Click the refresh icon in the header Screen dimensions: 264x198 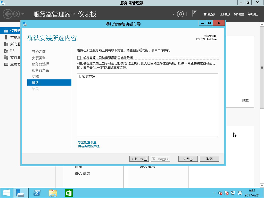pos(181,14)
